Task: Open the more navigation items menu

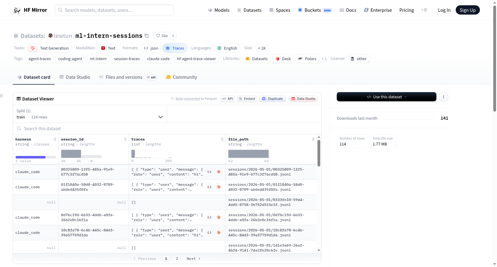Action: 424,10
